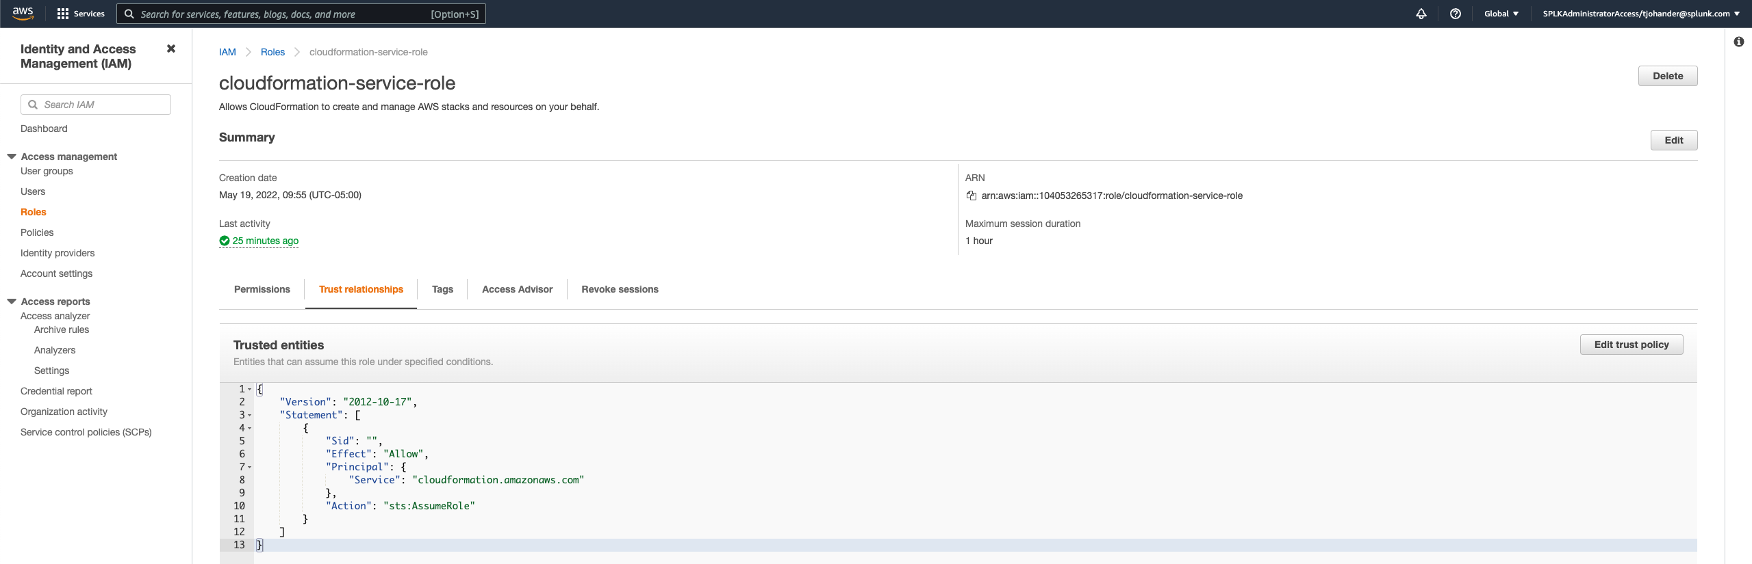The height and width of the screenshot is (564, 1752).
Task: Close the IAM navigation sidebar
Action: [171, 49]
